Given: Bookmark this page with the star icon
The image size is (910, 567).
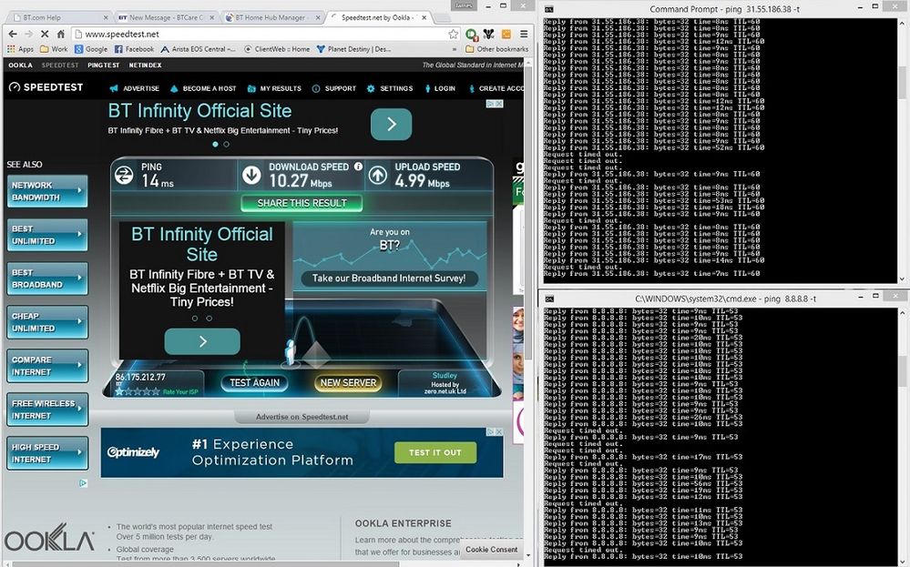Looking at the screenshot, I should coord(454,35).
